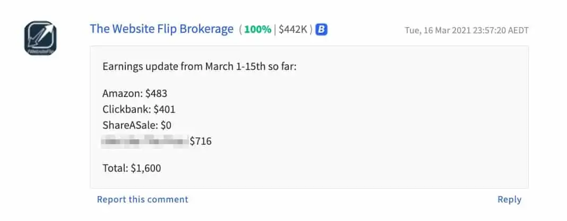This screenshot has height=221, width=567.
Task: Click the 23:57:20 AEDT time text
Action: click(500, 30)
